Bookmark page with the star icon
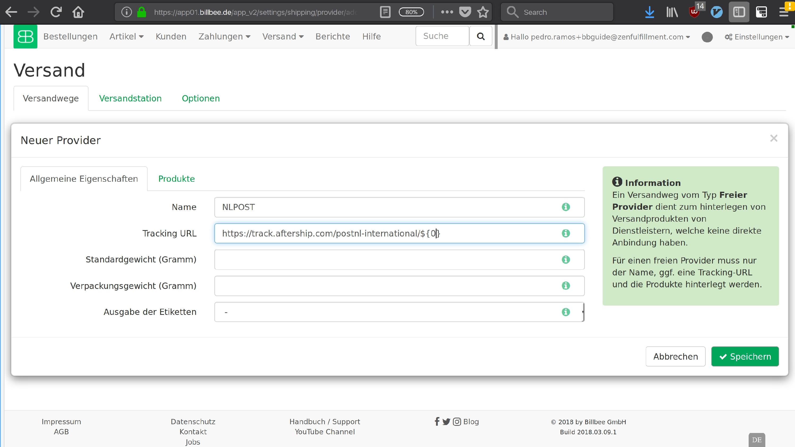The image size is (795, 447). point(483,12)
